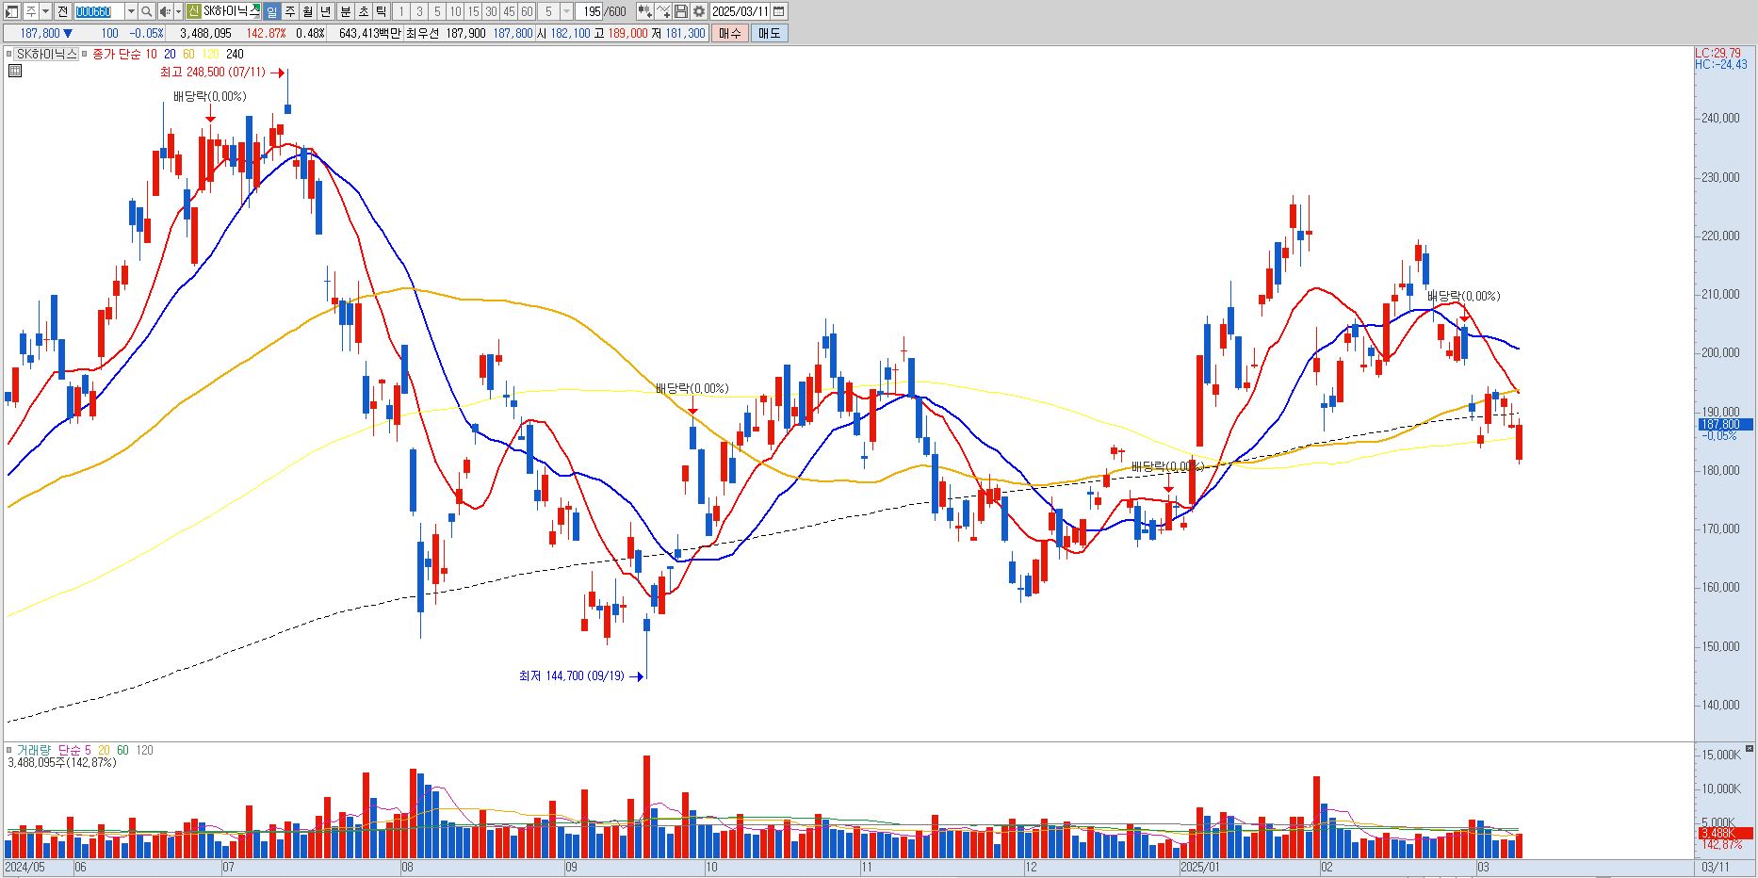Viewport: 1758px width, 878px height.
Task: Click the candle count field showing 195
Action: [589, 11]
